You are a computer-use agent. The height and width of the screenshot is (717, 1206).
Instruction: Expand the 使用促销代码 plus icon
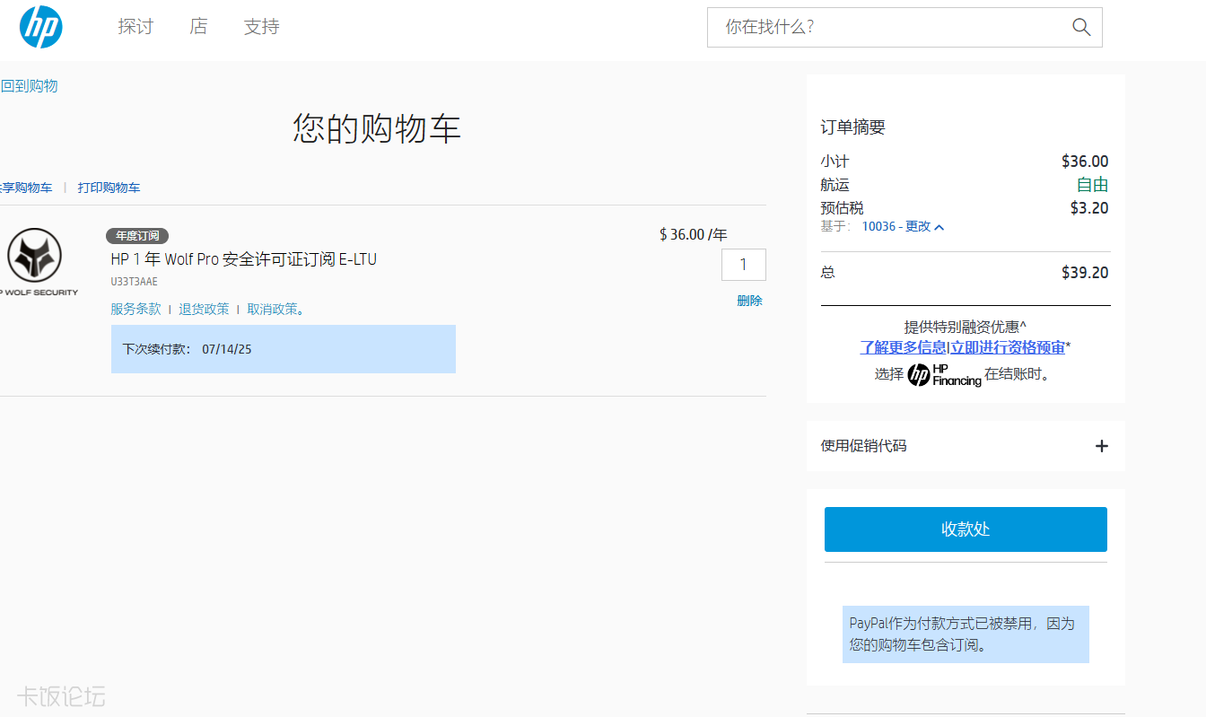pos(1102,446)
